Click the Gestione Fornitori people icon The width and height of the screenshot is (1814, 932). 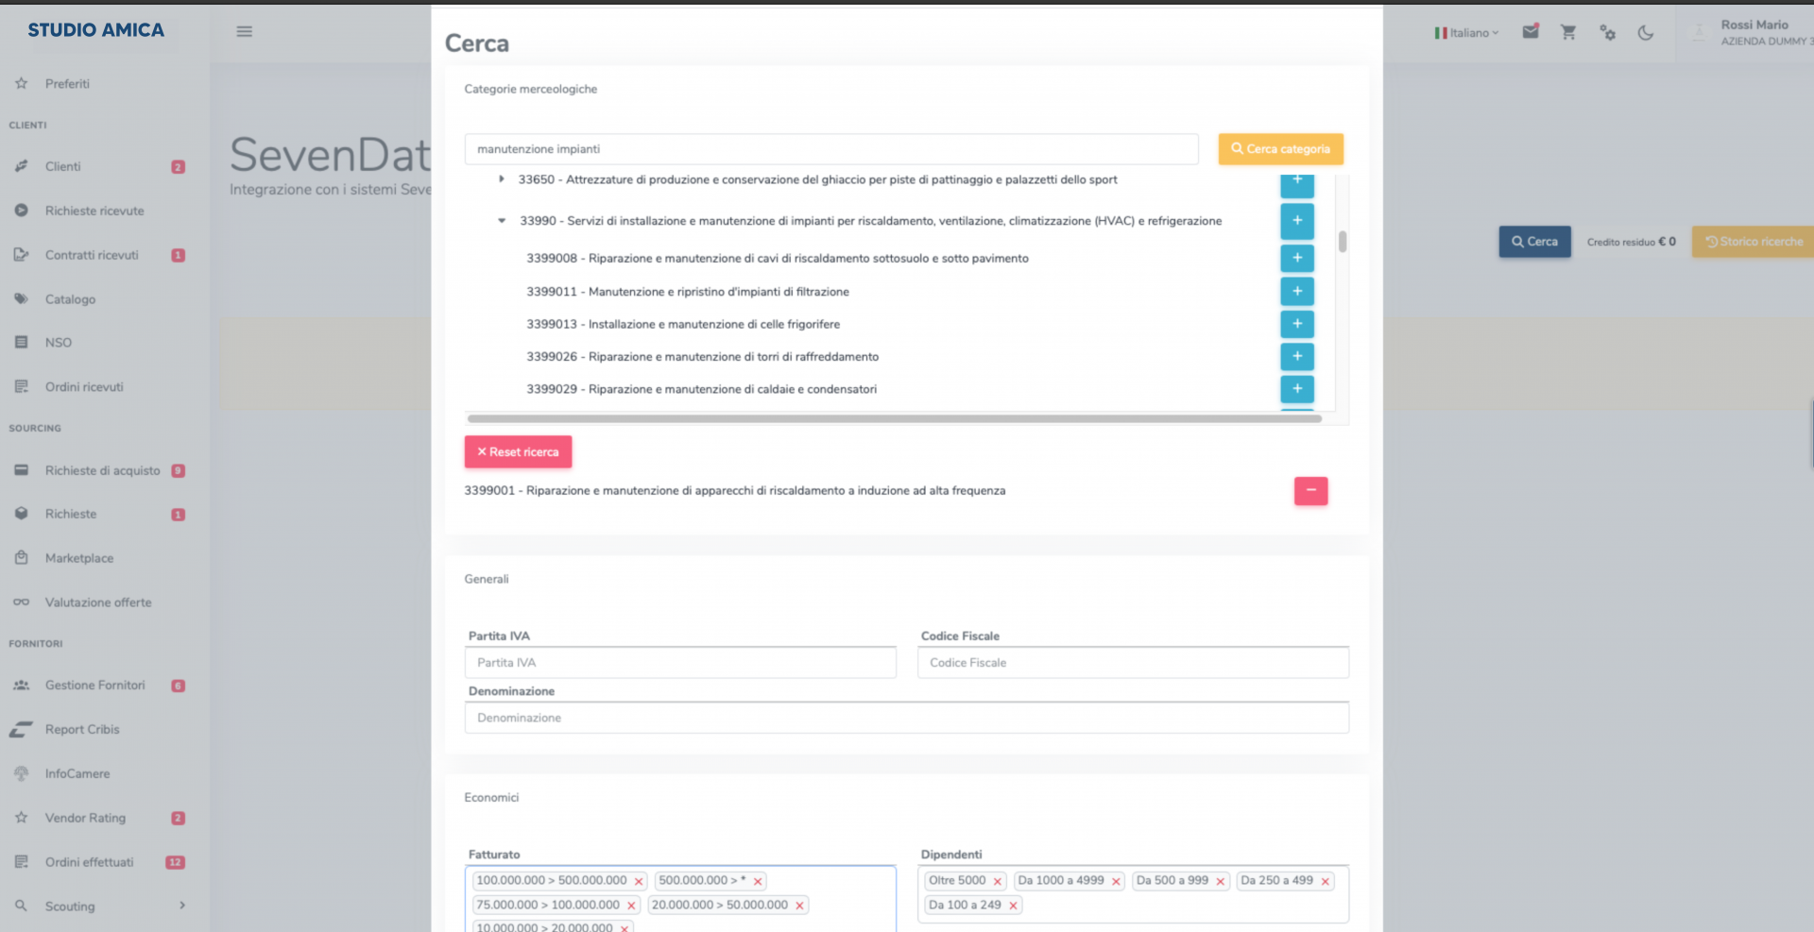point(21,686)
